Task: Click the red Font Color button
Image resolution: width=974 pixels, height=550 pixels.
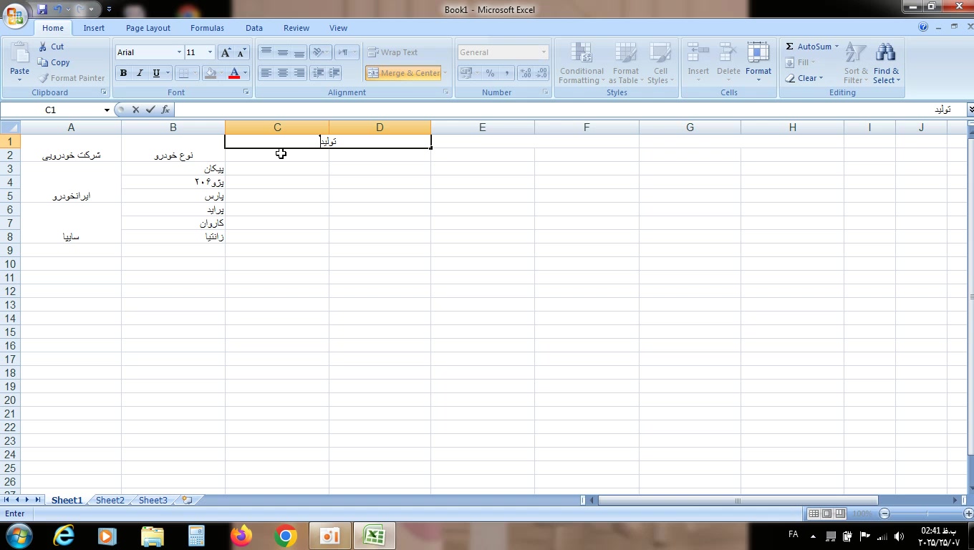Action: coord(233,73)
